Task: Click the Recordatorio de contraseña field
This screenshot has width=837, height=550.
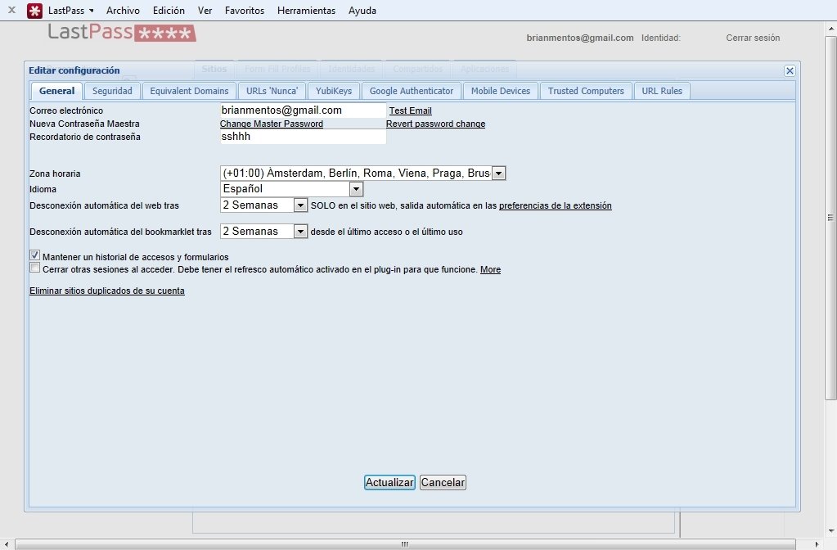Action: click(303, 136)
